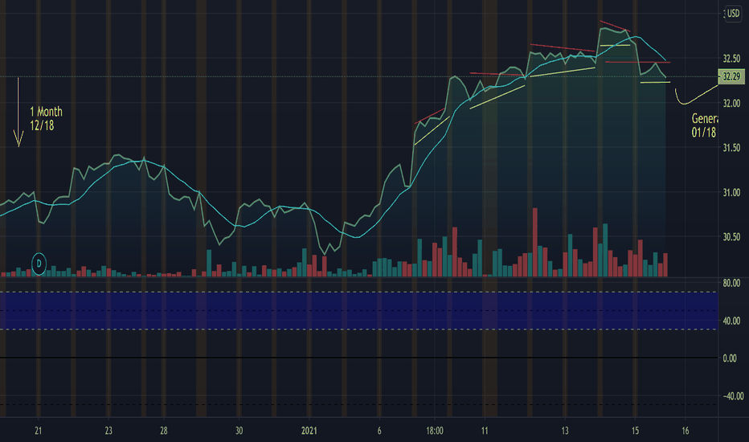Click the date label 13
The width and height of the screenshot is (749, 442).
tap(565, 431)
